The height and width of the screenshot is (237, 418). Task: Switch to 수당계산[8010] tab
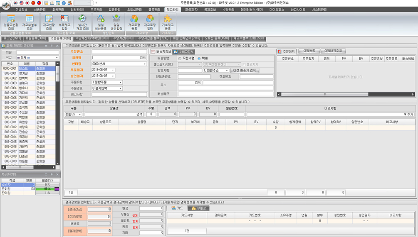coord(124,39)
